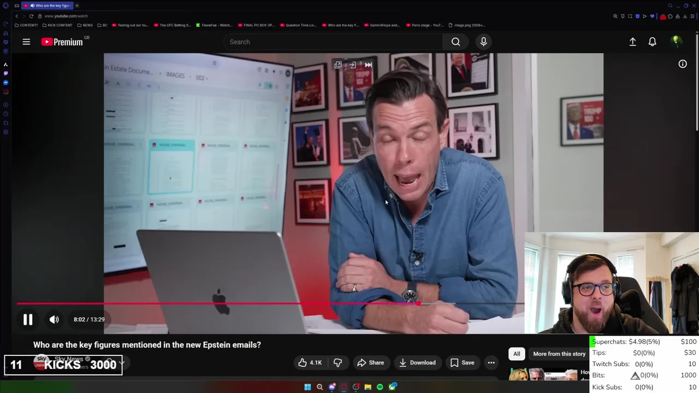Open the CONTENT? bookmarks folder
Screen dimensions: 699x393
click(x=26, y=25)
